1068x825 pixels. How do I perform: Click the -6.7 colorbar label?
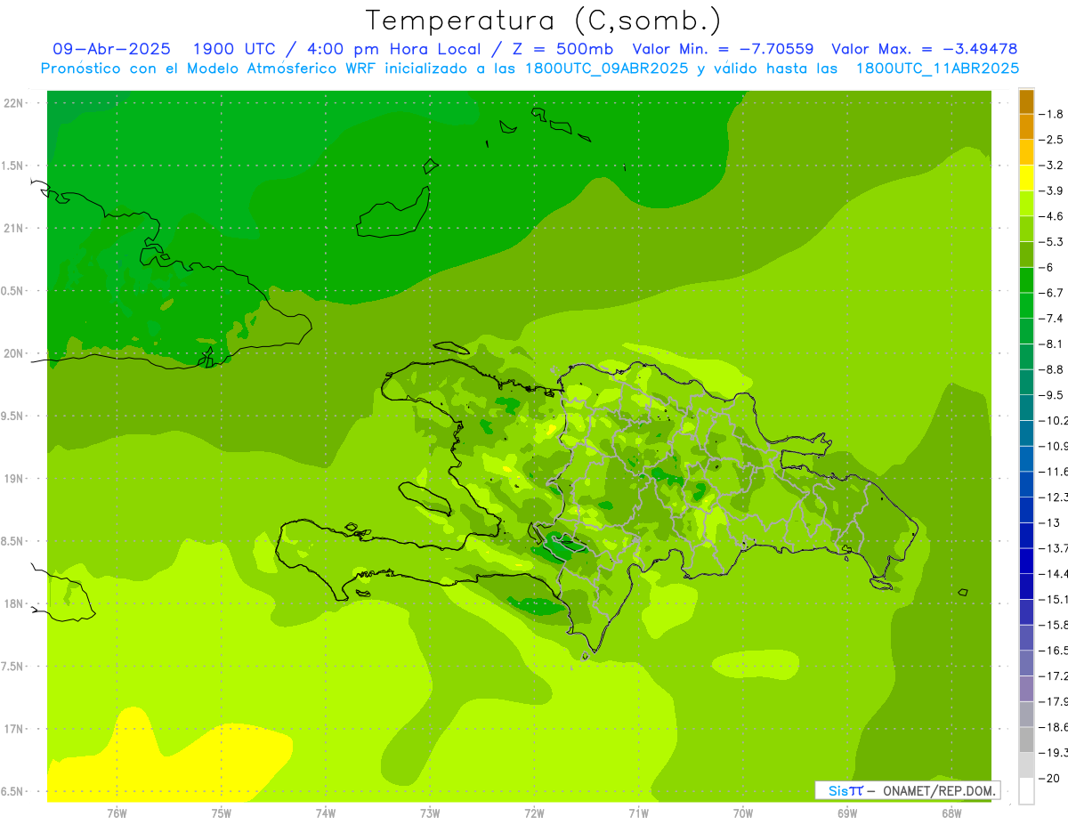pyautogui.click(x=1052, y=293)
